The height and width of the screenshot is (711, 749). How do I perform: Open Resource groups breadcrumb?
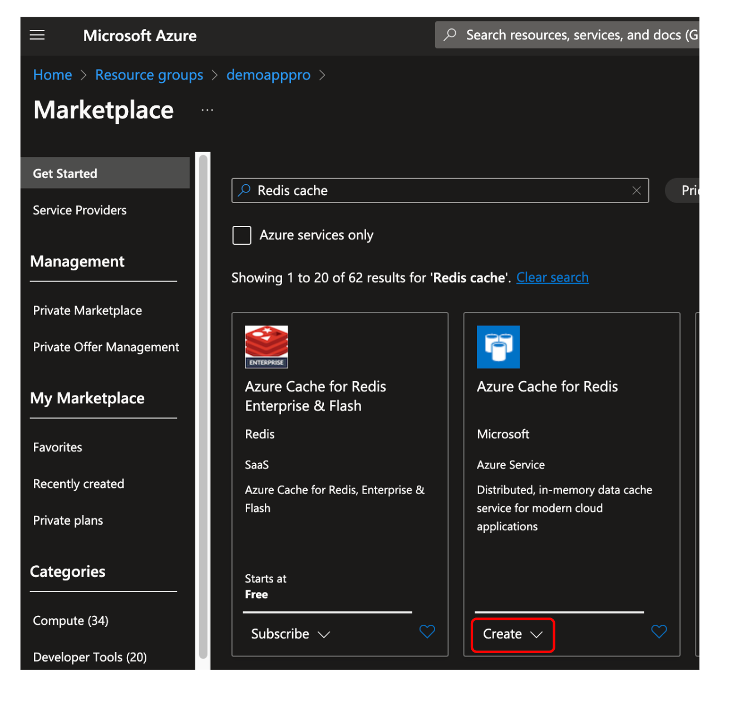click(x=149, y=75)
